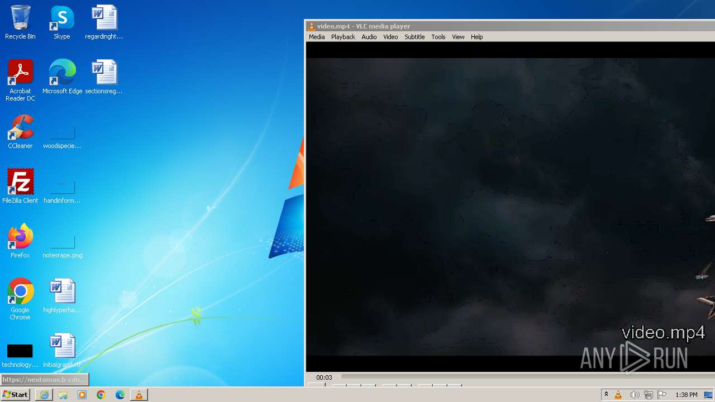Click the Show desktop button

(x=709, y=395)
